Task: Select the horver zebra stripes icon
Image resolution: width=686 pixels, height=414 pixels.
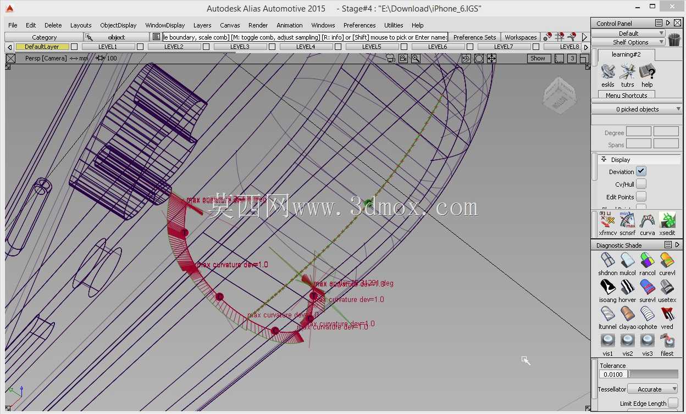Action: click(x=627, y=287)
